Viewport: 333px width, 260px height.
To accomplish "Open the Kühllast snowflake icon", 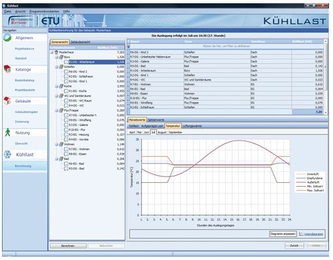I will (7, 154).
